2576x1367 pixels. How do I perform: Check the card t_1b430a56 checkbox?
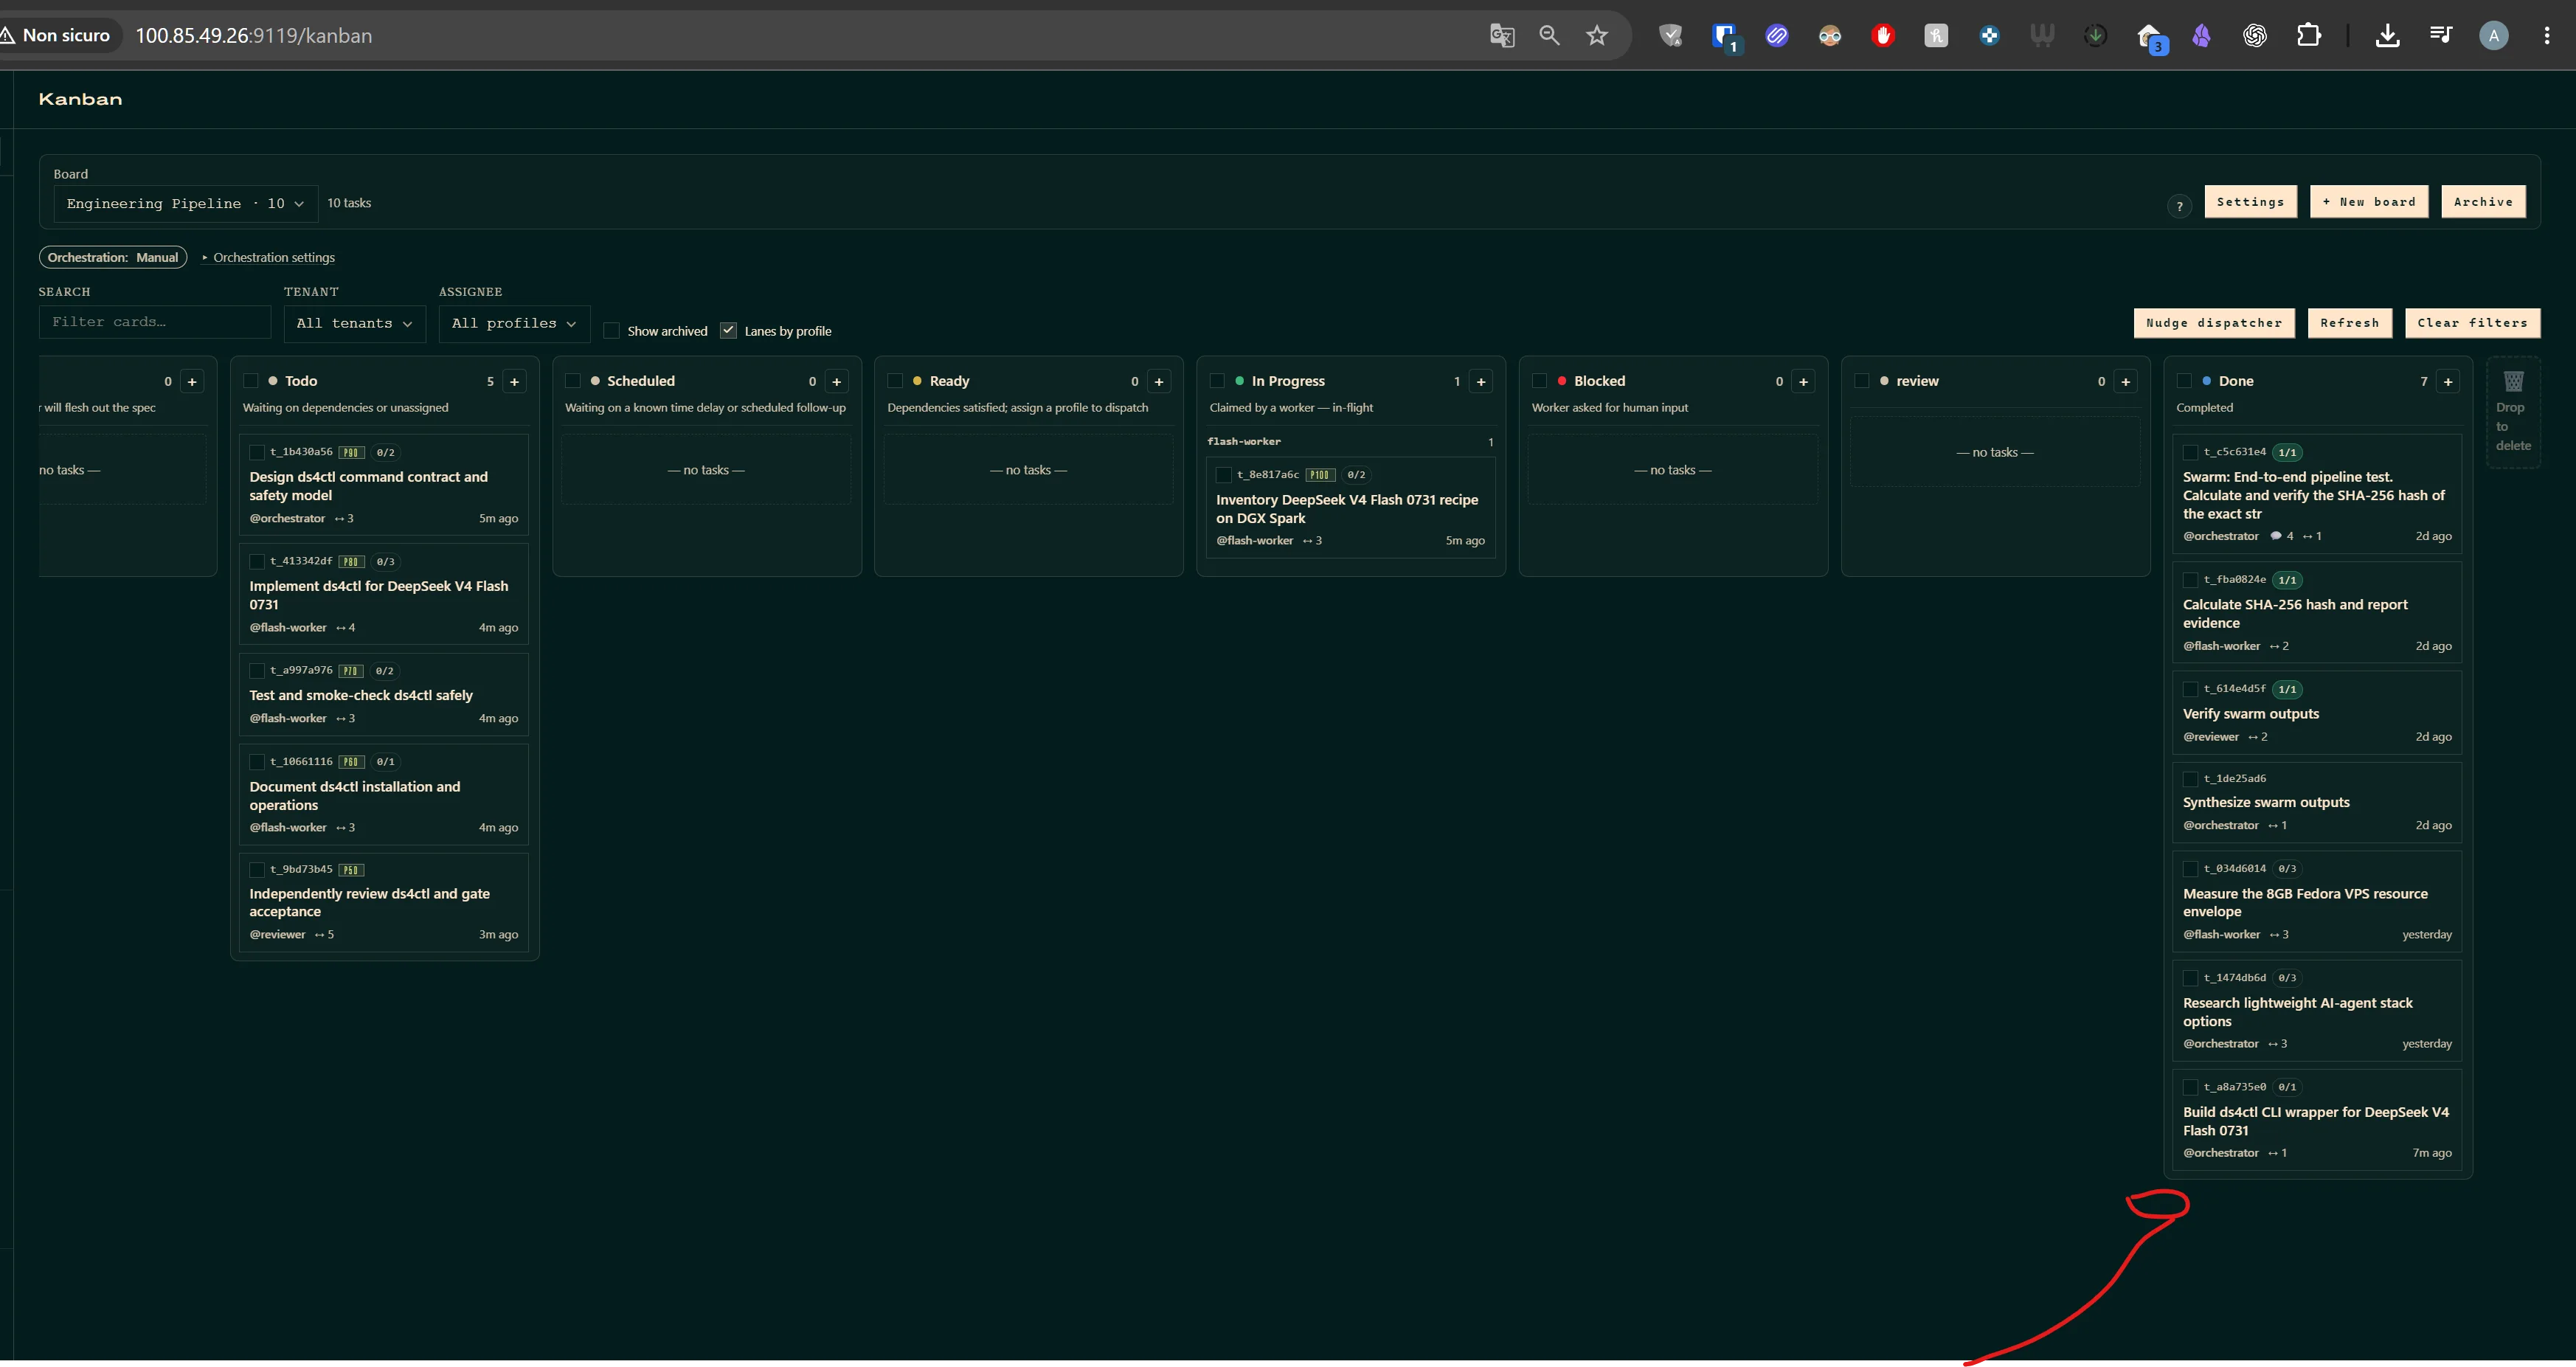click(257, 452)
